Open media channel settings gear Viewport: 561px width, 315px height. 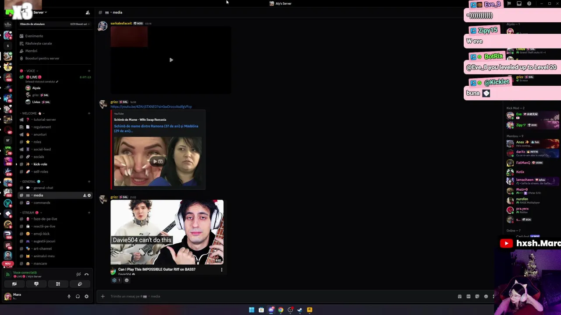click(x=89, y=195)
